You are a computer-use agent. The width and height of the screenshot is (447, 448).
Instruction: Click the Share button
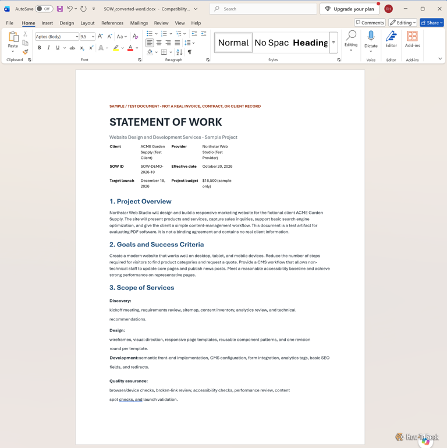(x=432, y=23)
